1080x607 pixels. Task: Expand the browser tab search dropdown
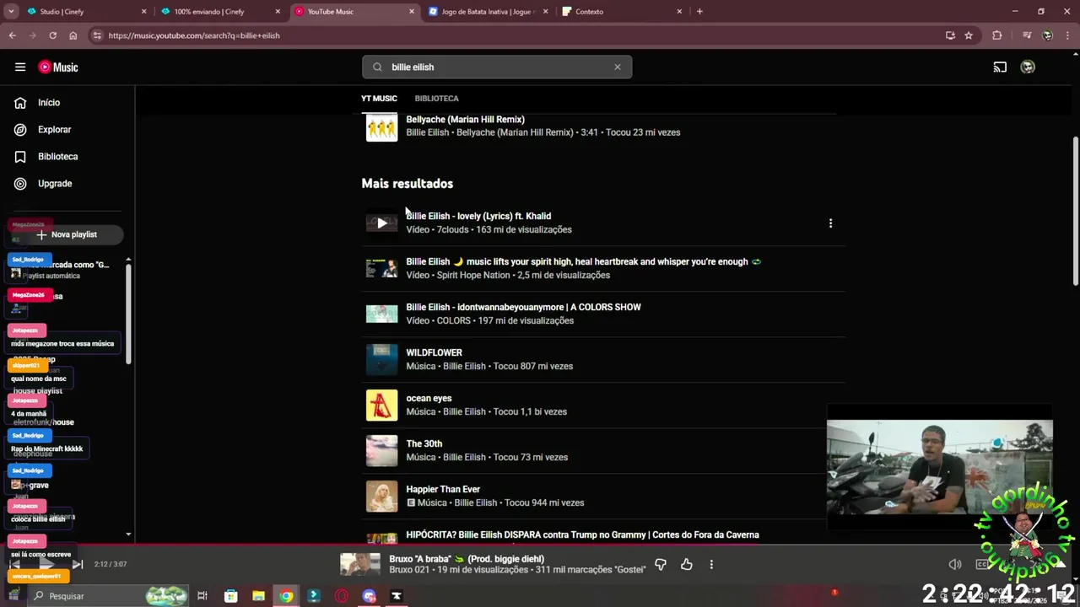coord(11,12)
